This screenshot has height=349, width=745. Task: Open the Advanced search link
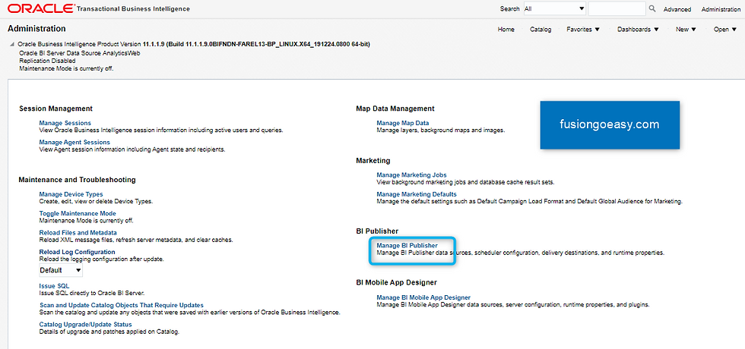click(x=677, y=9)
